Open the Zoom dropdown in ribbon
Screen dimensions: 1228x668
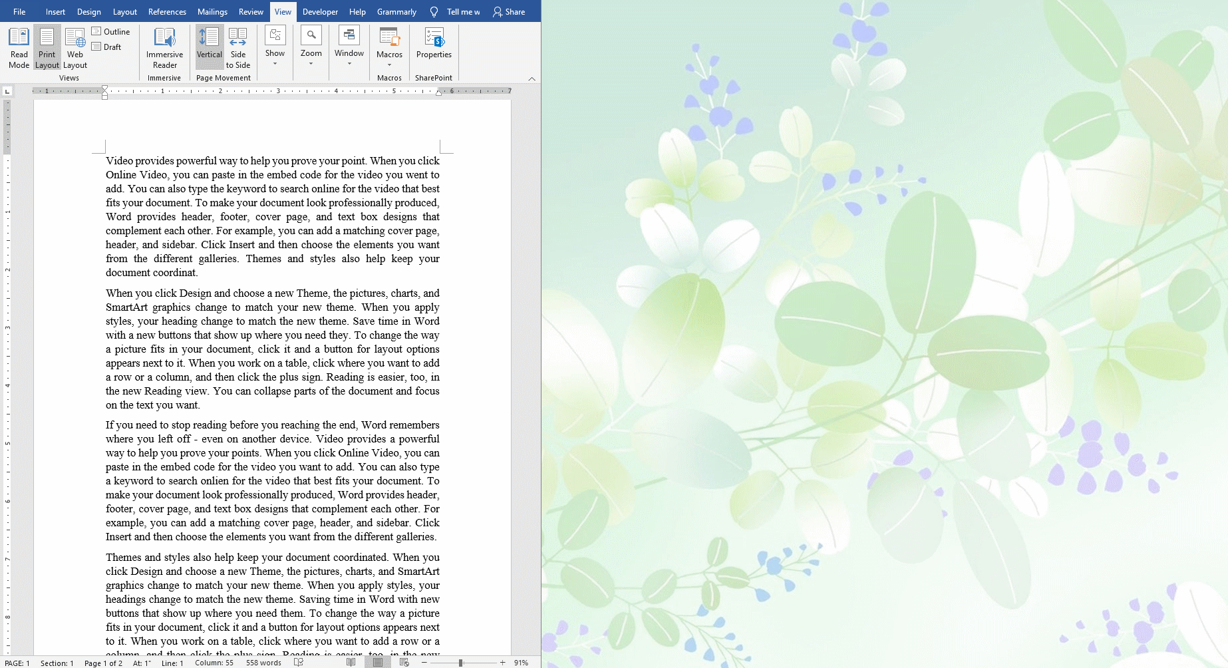point(311,47)
